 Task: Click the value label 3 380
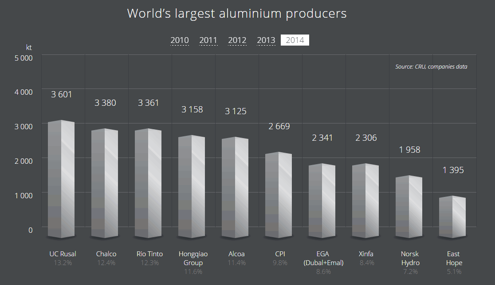(105, 103)
